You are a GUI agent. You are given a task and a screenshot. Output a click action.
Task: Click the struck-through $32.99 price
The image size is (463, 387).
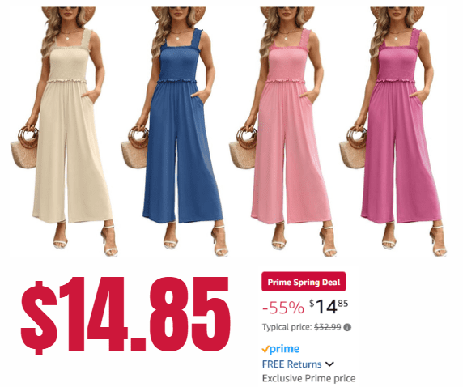point(328,327)
